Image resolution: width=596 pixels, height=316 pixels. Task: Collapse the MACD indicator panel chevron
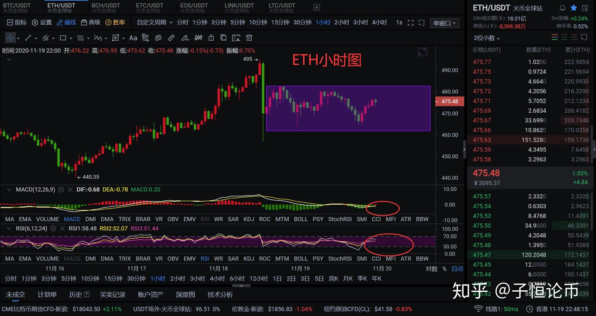tap(9, 190)
